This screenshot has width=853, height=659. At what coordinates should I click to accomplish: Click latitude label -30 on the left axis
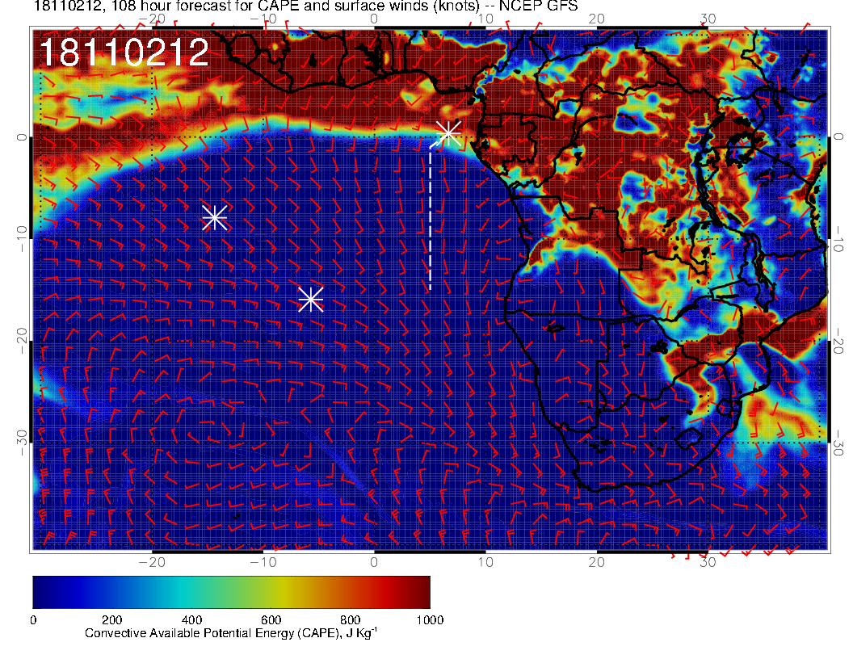(22, 443)
